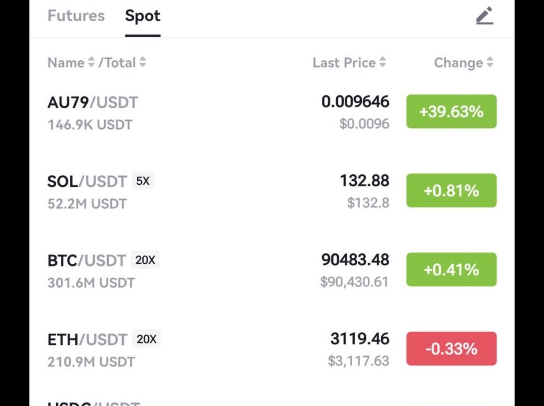
Task: Click the 132.88 last price
Action: pos(364,181)
